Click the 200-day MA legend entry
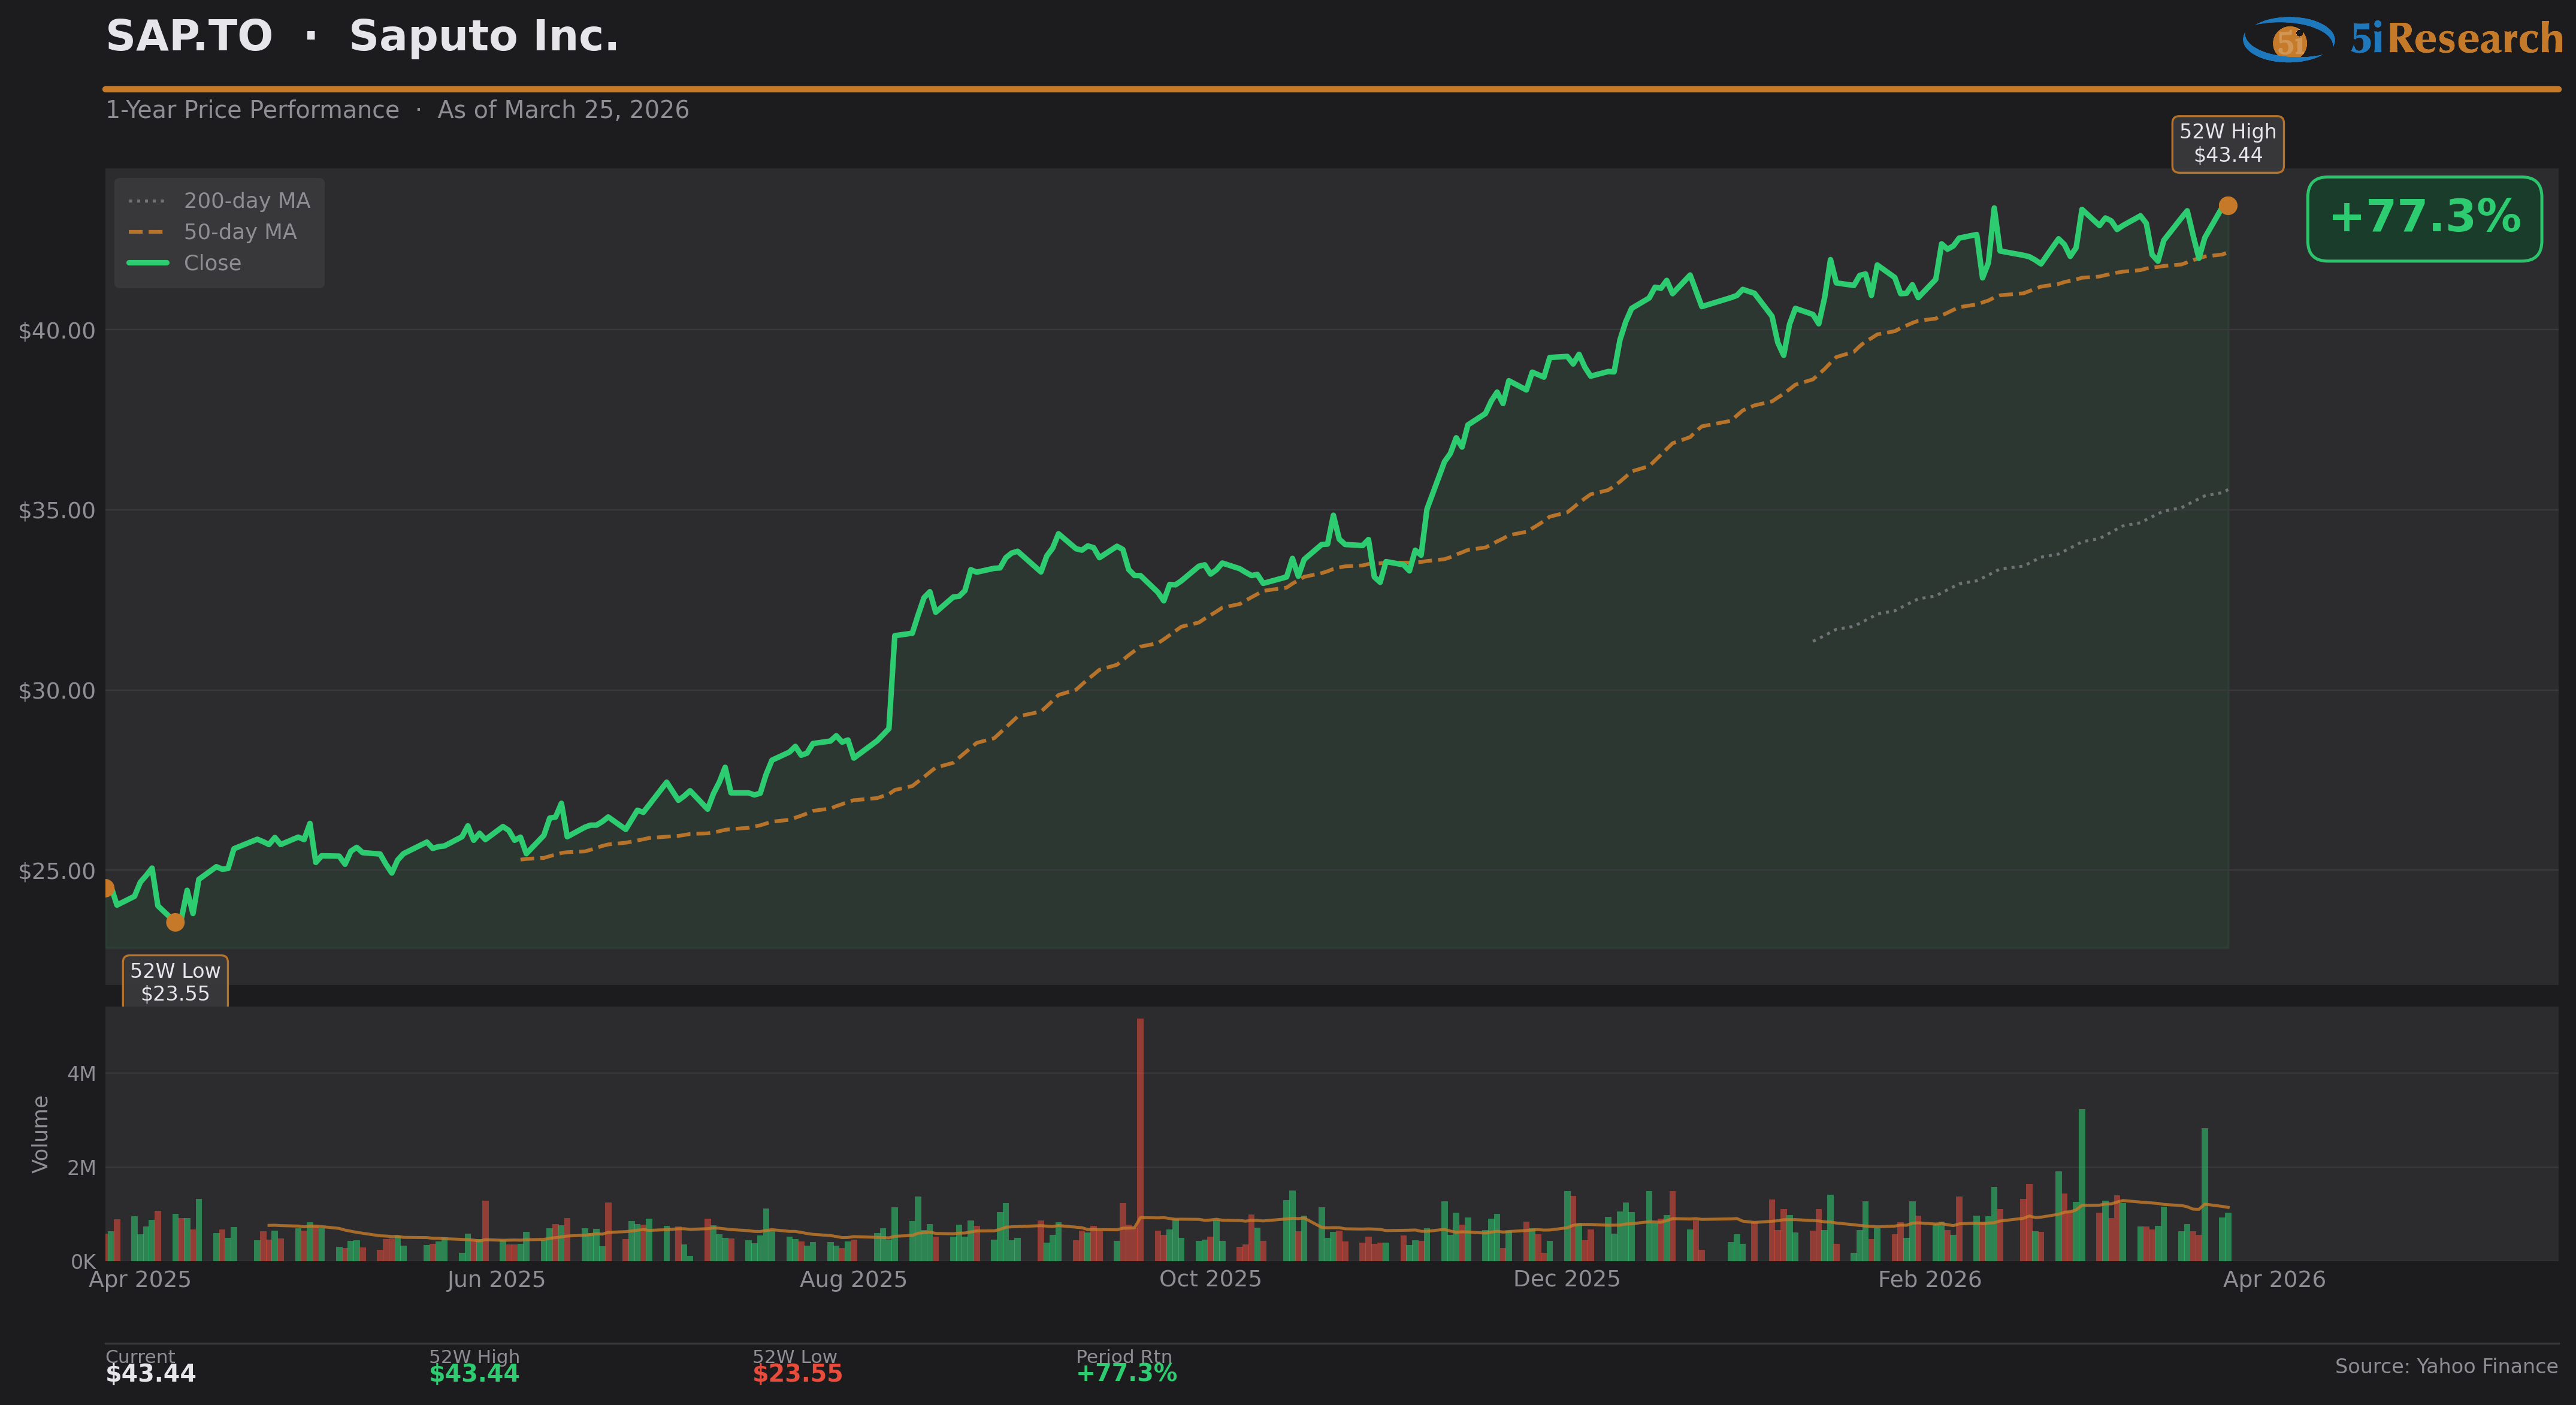 (246, 201)
